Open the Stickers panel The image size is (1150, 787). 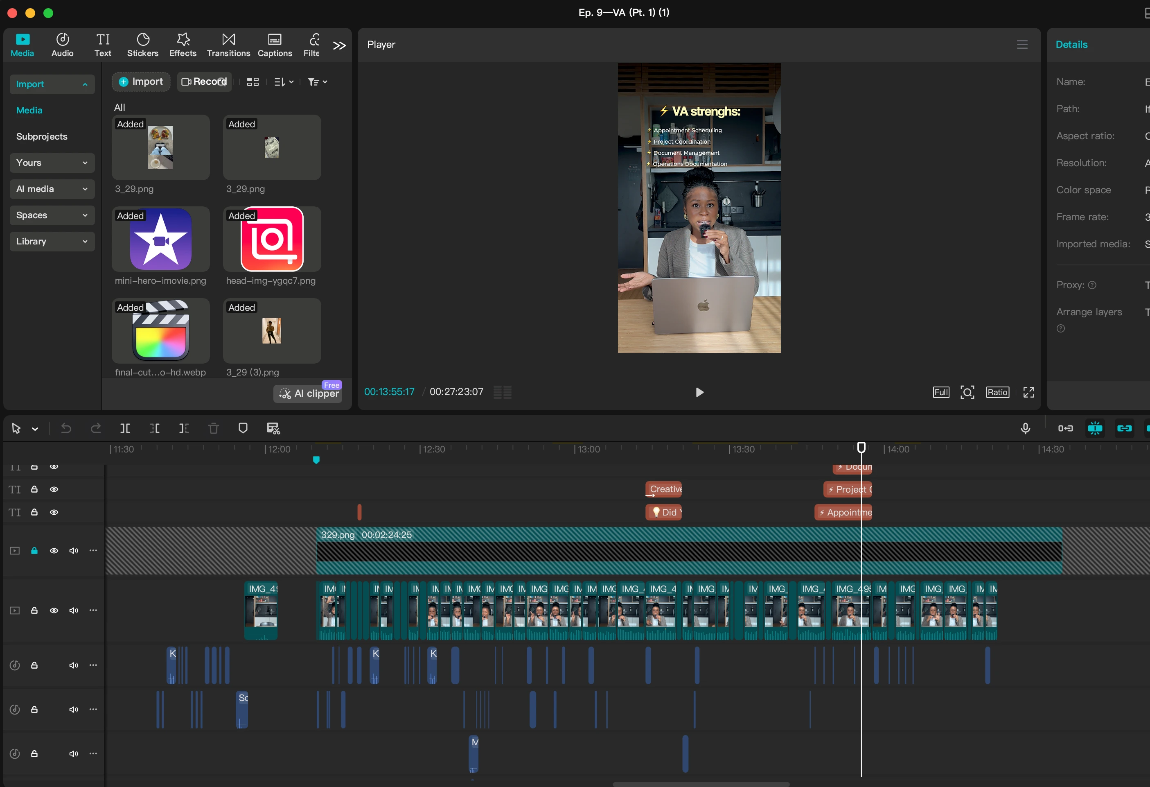coord(142,45)
